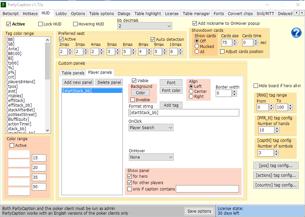Check the Invisible background option
Image resolution: width=305 pixels, height=217 pixels.
click(x=133, y=100)
